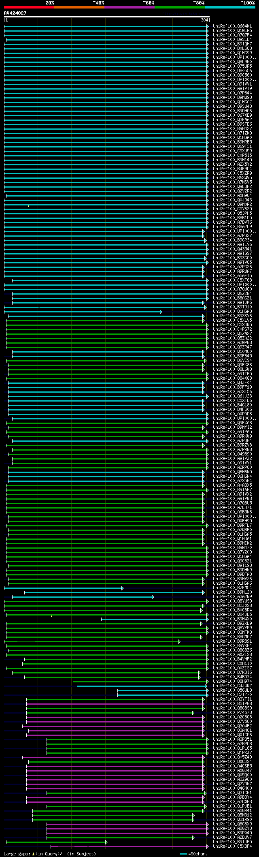259x857 pixels.
Task: Click the red ~20% identity legend bar
Action: 29,7
